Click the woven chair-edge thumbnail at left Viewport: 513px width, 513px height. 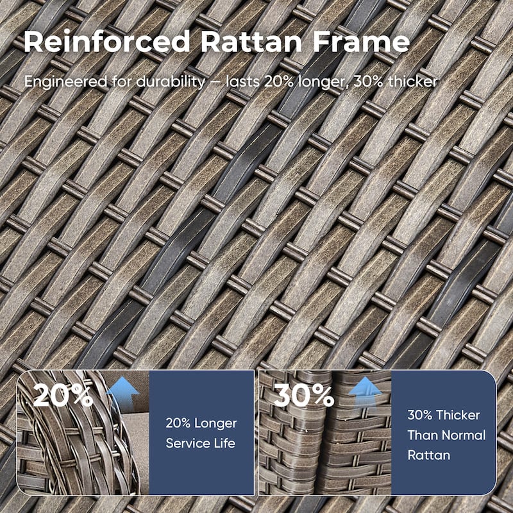(x=83, y=432)
